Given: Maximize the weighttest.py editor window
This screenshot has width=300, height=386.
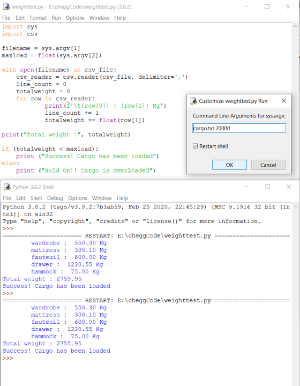Looking at the screenshot, I should tap(267, 6).
